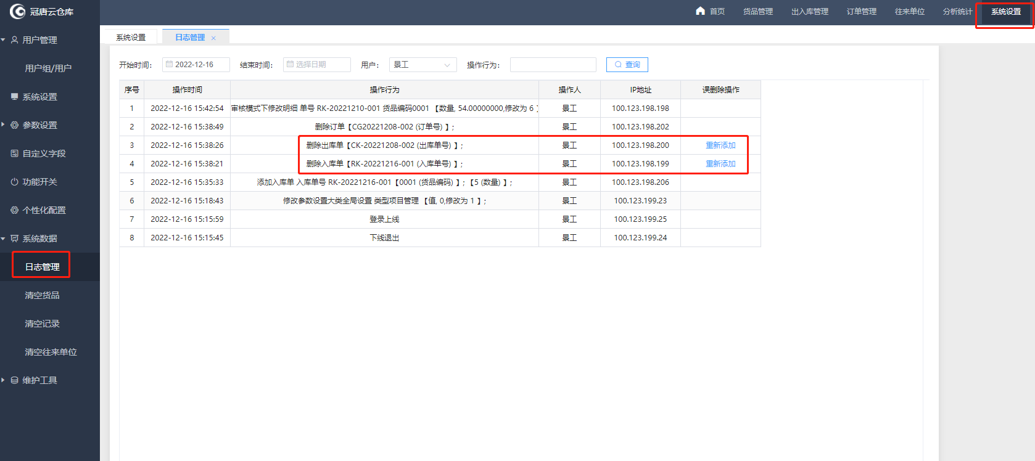Click 重新添加 for CK-20221208-002 row
This screenshot has width=1035, height=461.
[720, 145]
